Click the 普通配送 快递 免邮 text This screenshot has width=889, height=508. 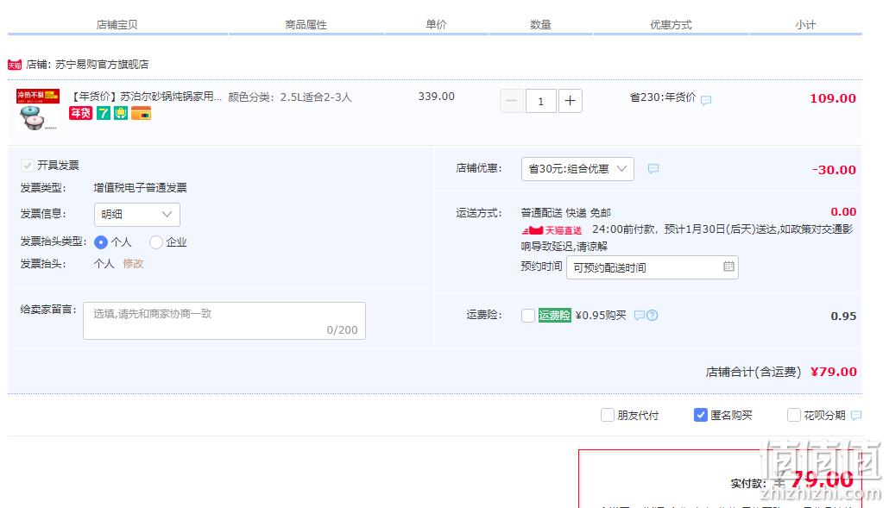(566, 213)
